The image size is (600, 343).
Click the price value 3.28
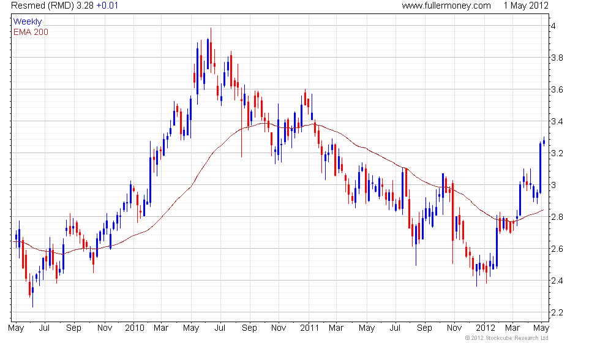point(85,6)
